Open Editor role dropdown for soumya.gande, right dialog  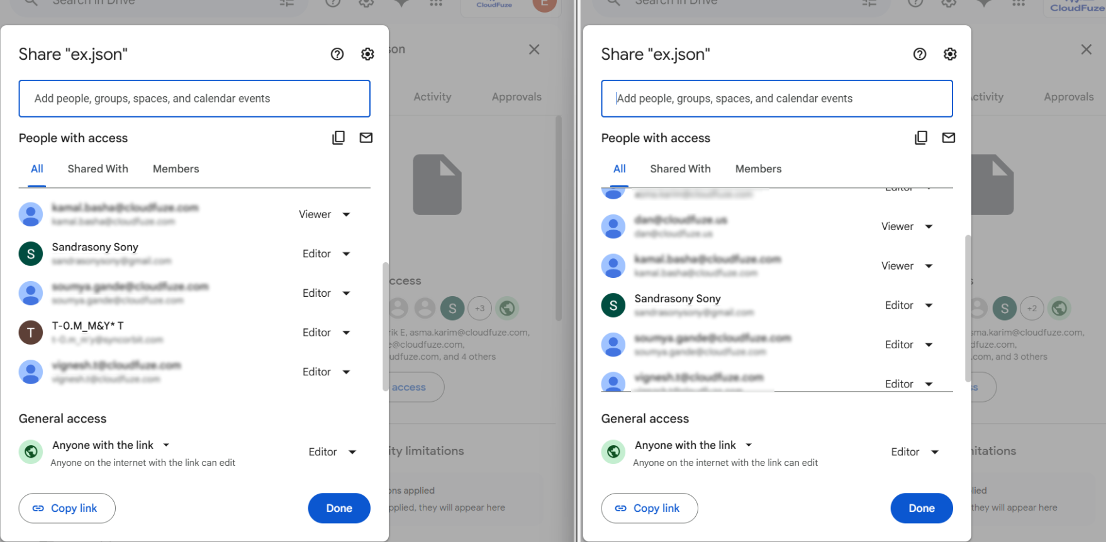(x=908, y=345)
